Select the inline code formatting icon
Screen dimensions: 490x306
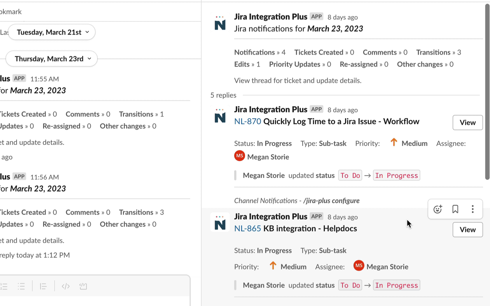66,286
